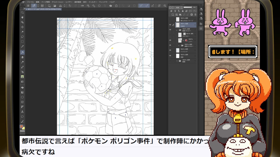280x157 pixels.
Task: Click the New document icon
Action: point(49,6)
